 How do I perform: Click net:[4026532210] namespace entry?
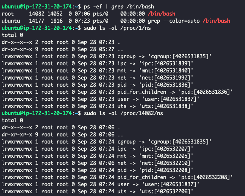coord(166,163)
